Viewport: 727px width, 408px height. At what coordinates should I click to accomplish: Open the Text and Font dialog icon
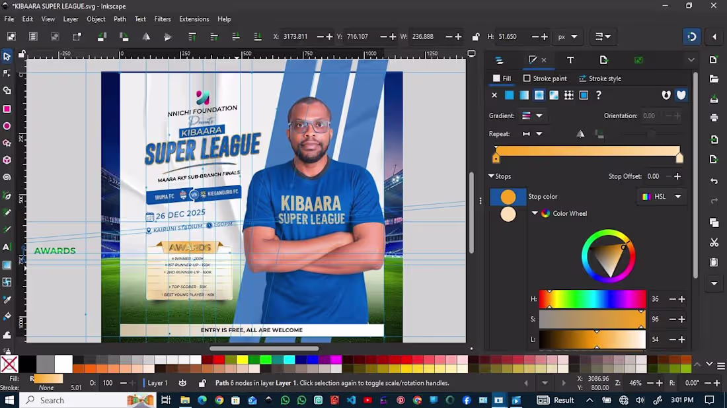(x=570, y=60)
